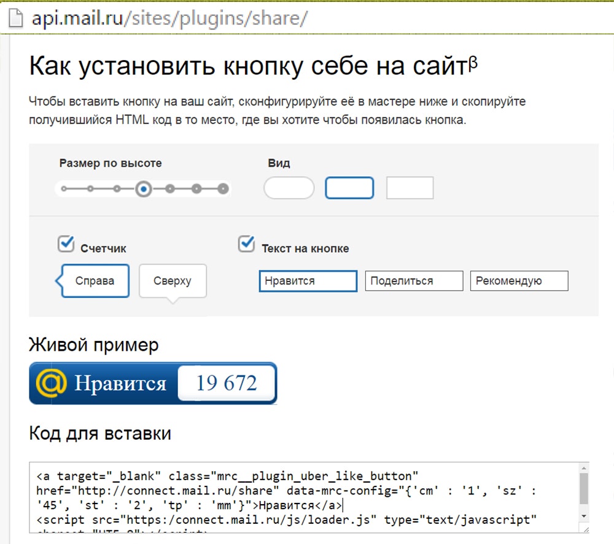Image resolution: width=614 pixels, height=544 pixels.
Task: Click the arrow tail under the Сверху button
Action: 173,300
